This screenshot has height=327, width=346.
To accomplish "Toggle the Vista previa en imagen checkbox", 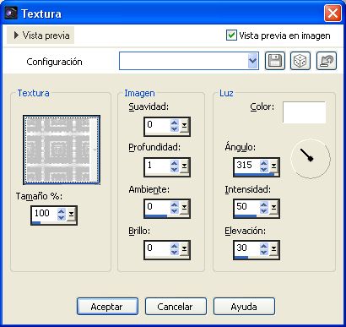I will click(231, 35).
